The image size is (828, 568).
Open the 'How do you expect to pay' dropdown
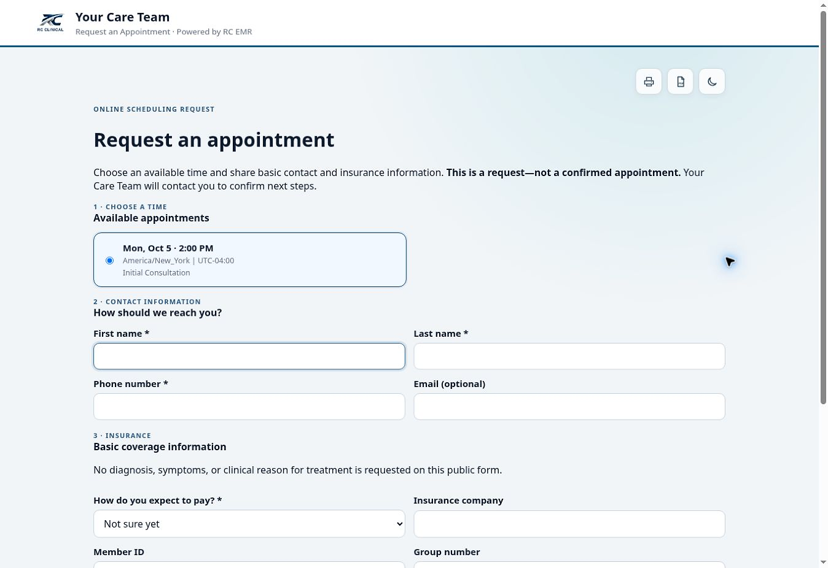pyautogui.click(x=249, y=524)
